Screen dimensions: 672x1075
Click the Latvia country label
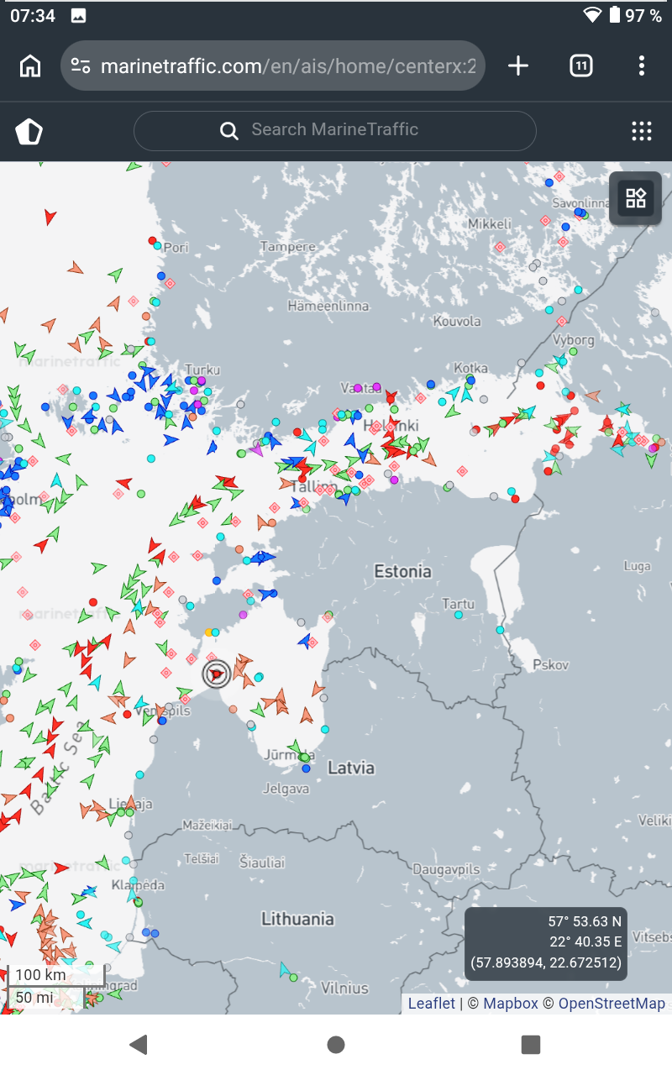coord(351,767)
